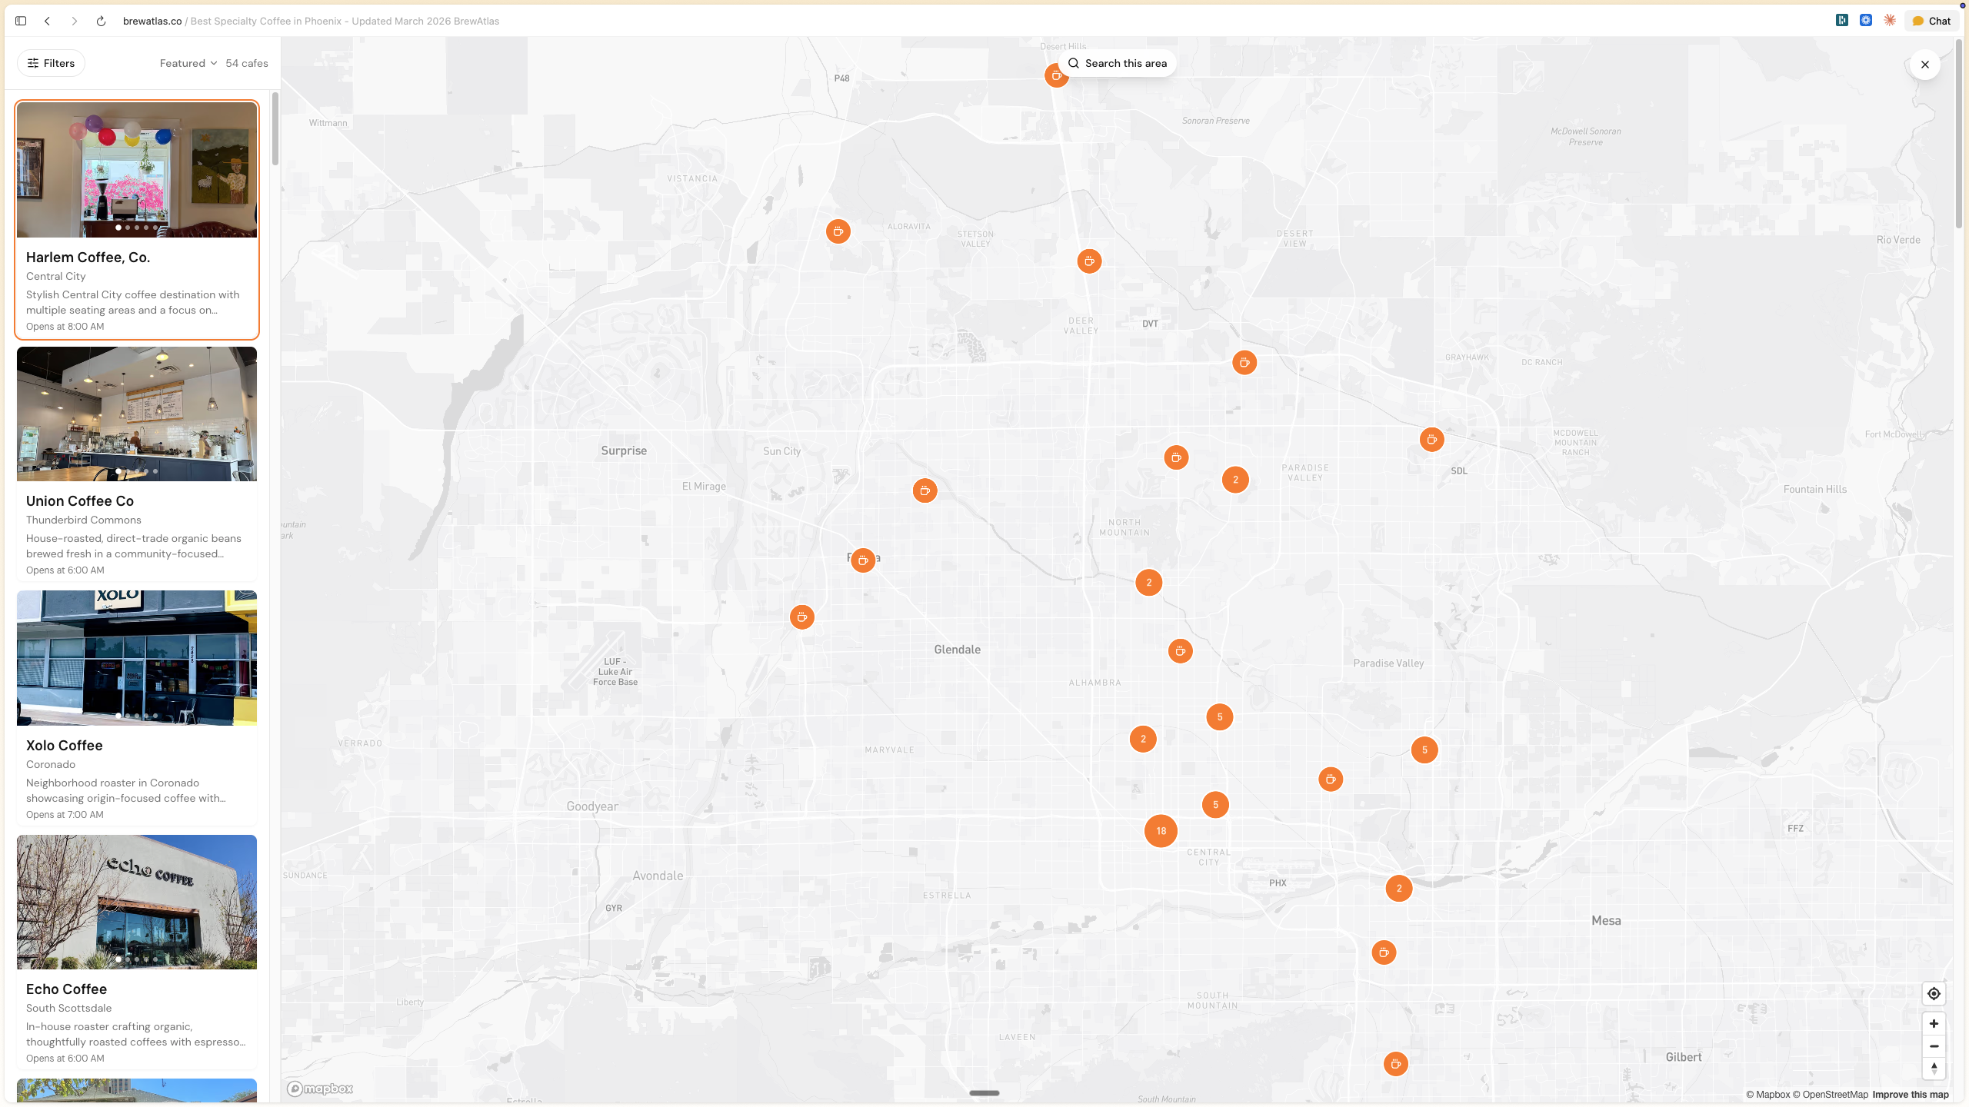Expand the Featured sort dropdown
This screenshot has width=1969, height=1107.
(x=188, y=63)
